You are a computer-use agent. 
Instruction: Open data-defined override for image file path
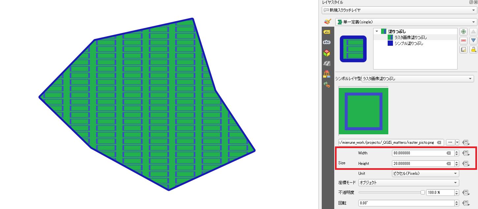[465, 143]
